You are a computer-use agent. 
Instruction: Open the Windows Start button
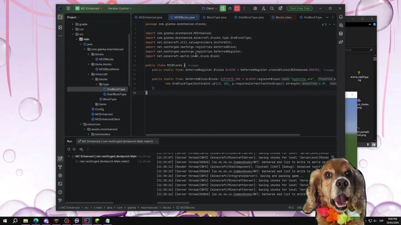[x=5, y=221]
